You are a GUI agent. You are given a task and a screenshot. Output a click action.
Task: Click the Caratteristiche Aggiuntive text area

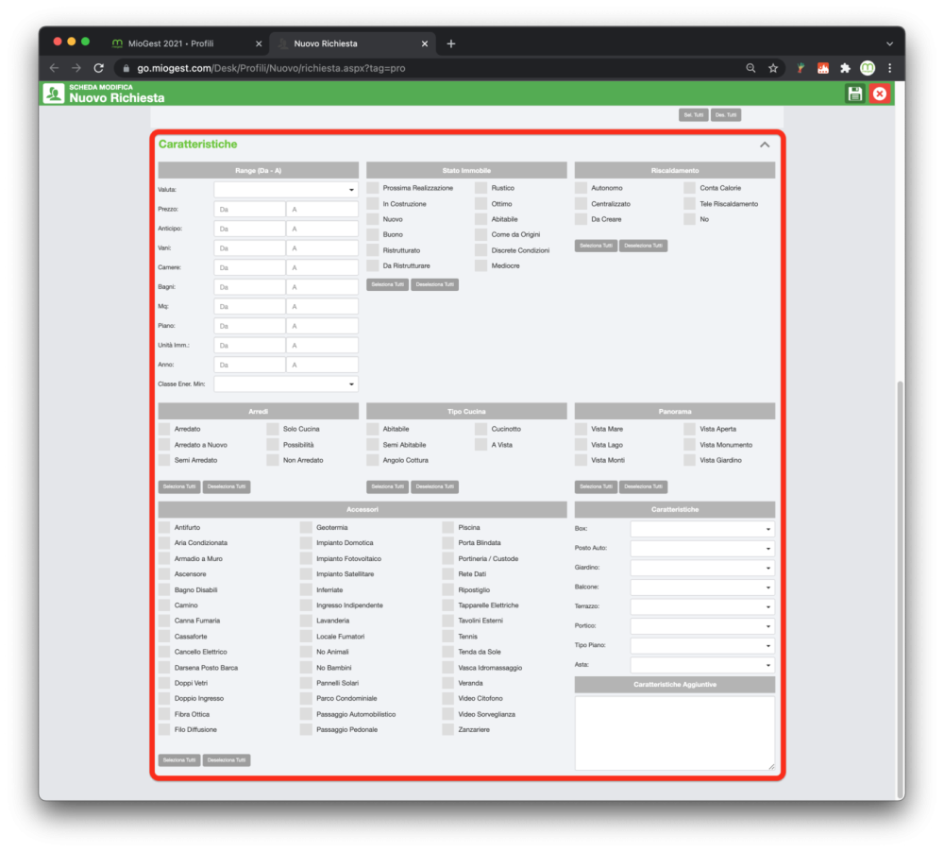tap(675, 733)
